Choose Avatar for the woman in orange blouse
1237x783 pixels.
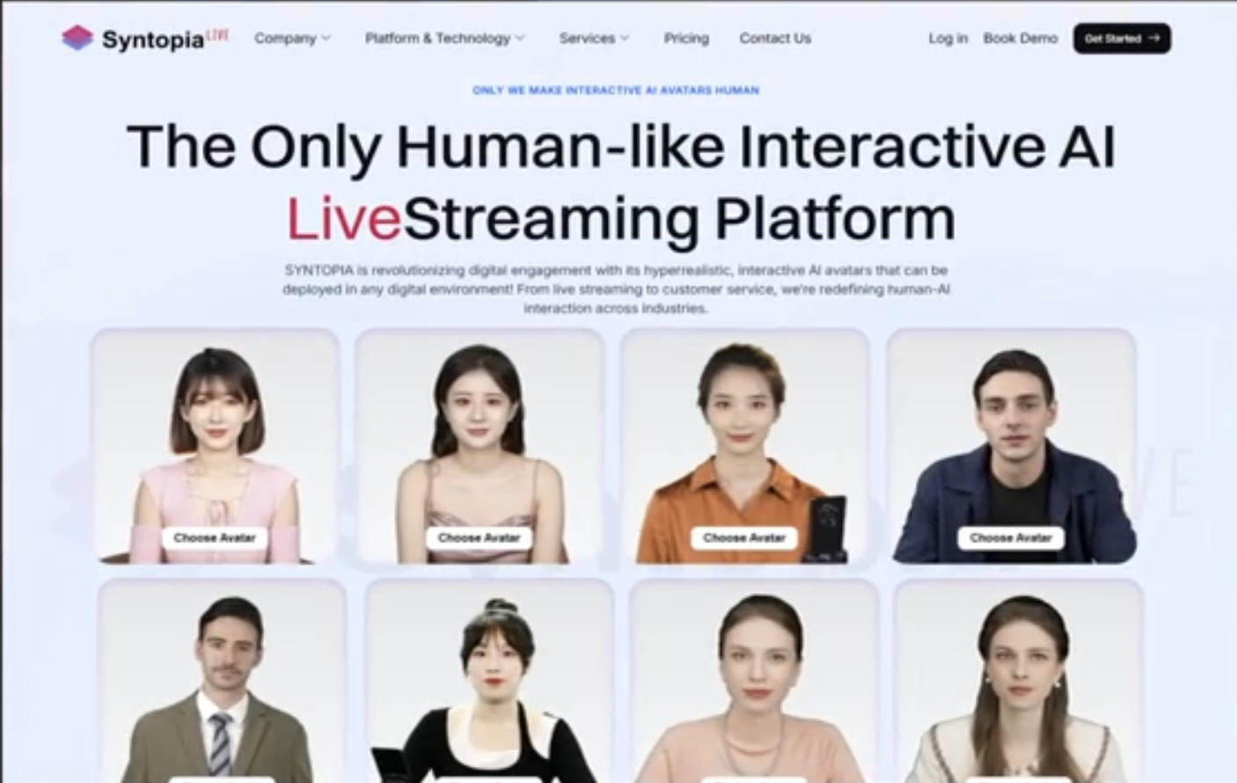pyautogui.click(x=744, y=538)
